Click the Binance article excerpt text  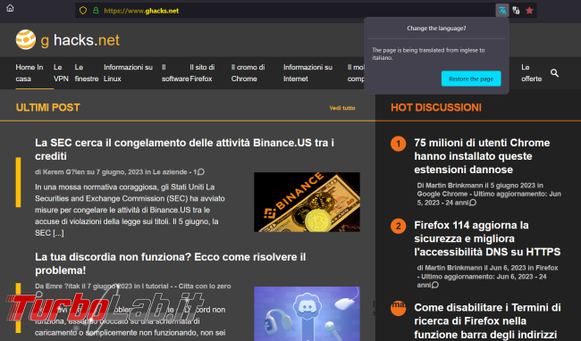(130, 210)
